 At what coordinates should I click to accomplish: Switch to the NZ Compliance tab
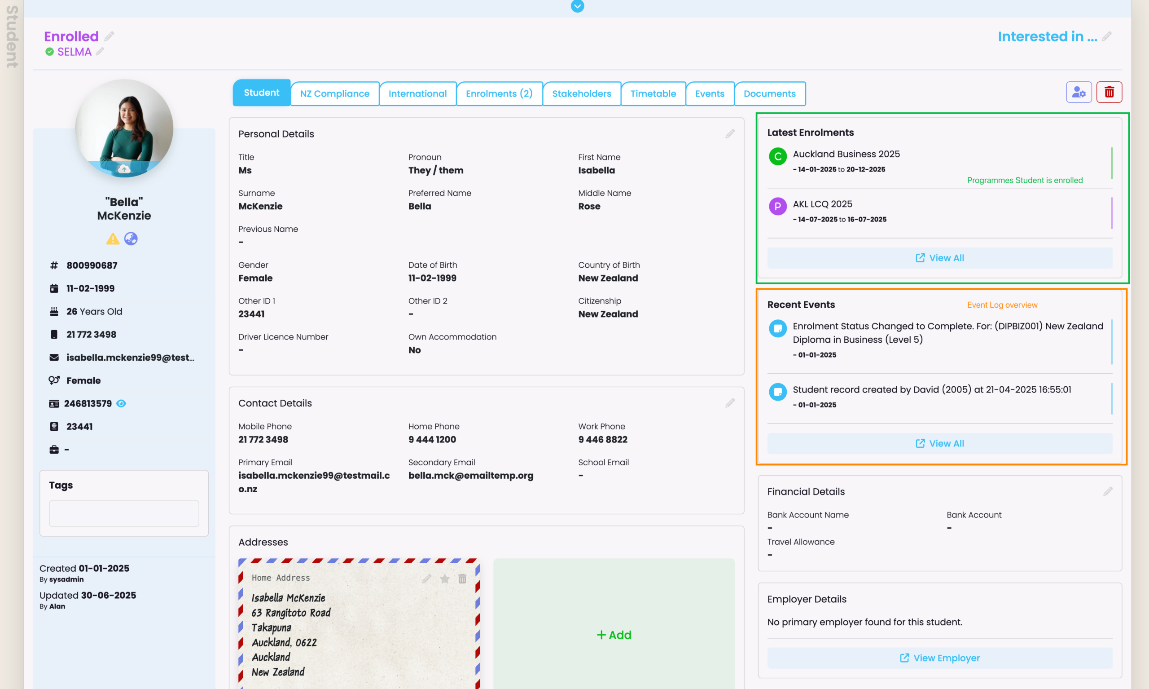coord(334,94)
